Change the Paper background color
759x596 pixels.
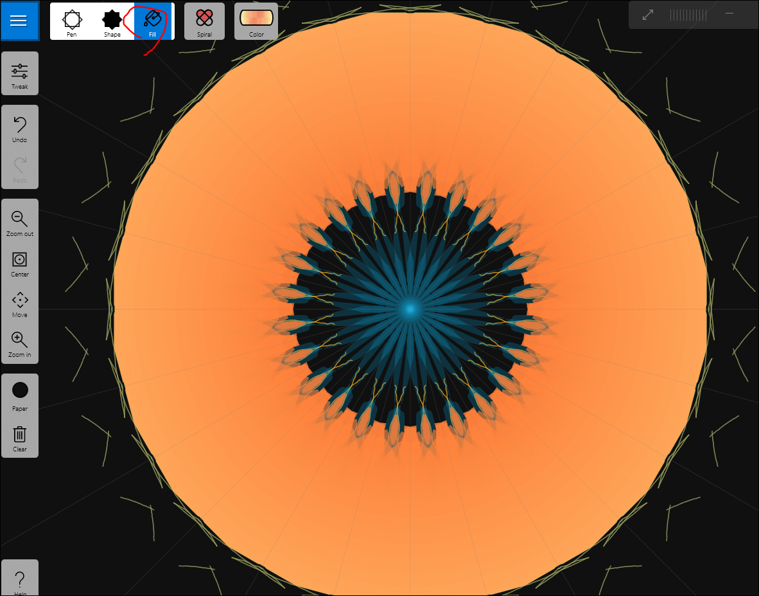(x=20, y=395)
